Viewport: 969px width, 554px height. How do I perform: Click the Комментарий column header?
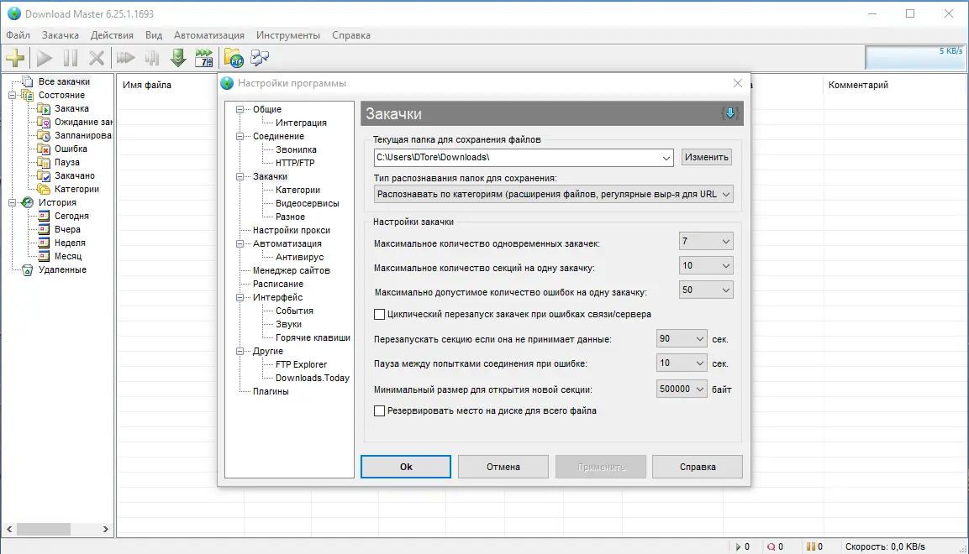858,85
